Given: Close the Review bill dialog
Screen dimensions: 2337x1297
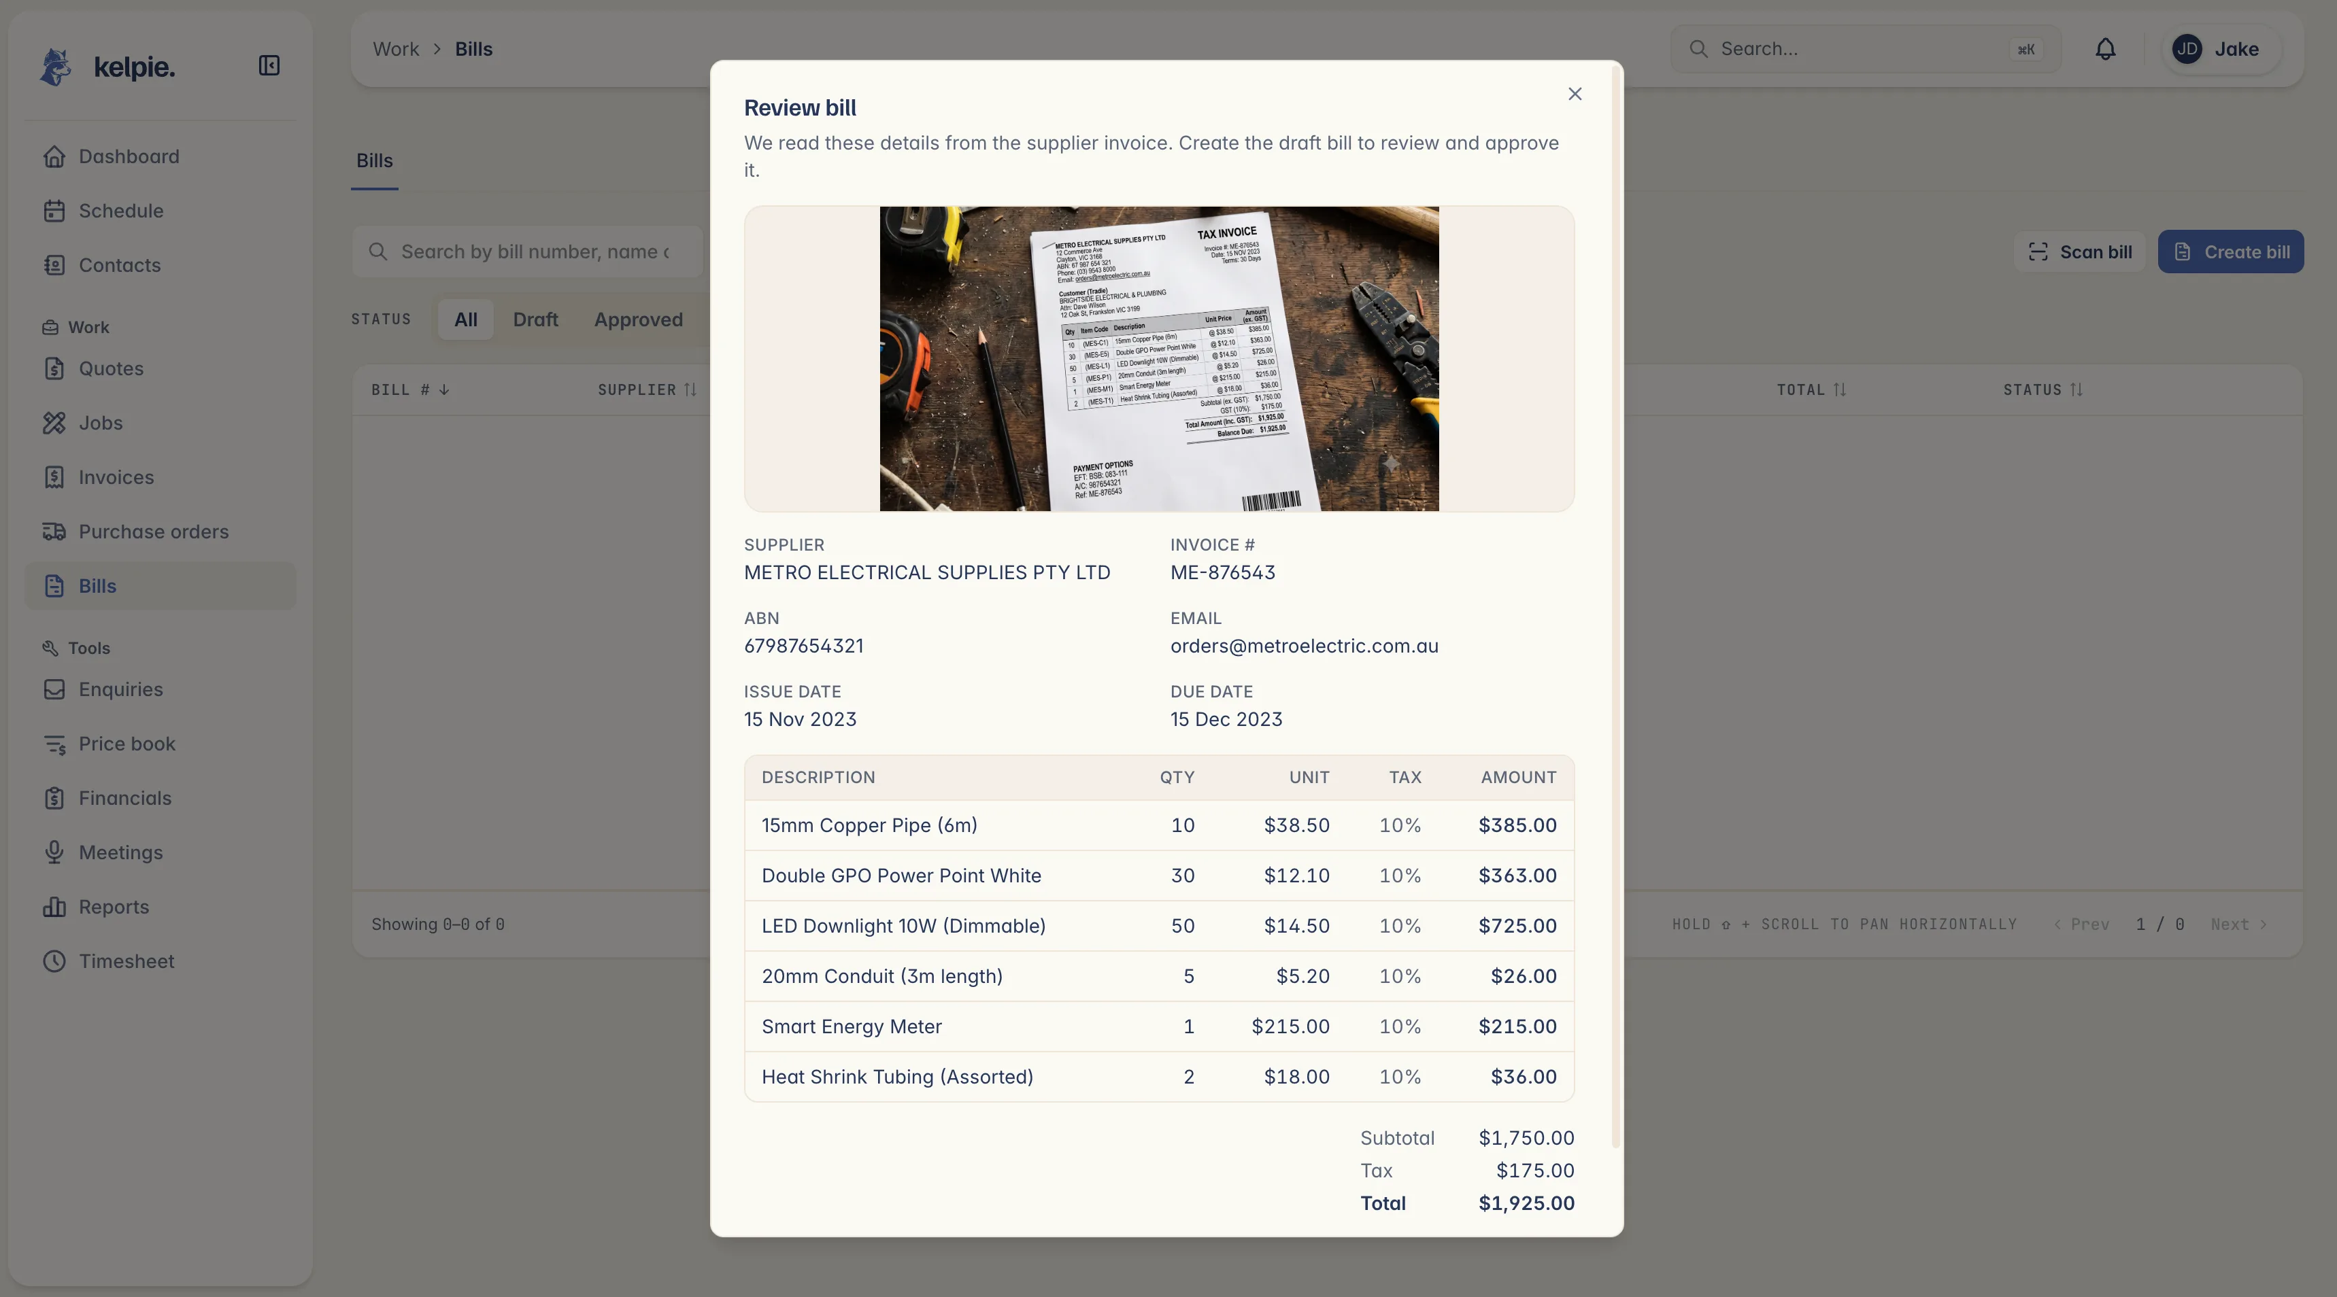Looking at the screenshot, I should point(1575,94).
